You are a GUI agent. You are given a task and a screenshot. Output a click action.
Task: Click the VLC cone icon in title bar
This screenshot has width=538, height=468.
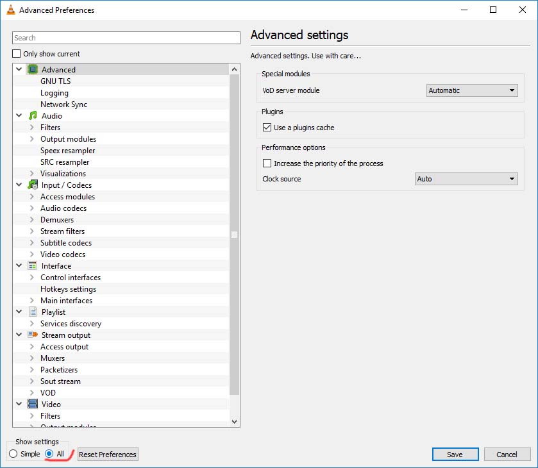click(x=11, y=10)
